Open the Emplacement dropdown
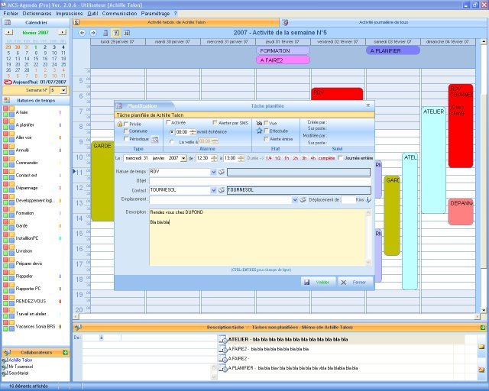The width and height of the screenshot is (489, 391). tap(295, 199)
